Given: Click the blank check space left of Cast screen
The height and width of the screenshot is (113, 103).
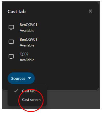Looking at the screenshot, I should 16,100.
